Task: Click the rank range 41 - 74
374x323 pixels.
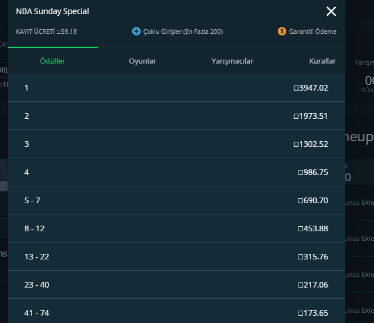Action: pyautogui.click(x=37, y=313)
